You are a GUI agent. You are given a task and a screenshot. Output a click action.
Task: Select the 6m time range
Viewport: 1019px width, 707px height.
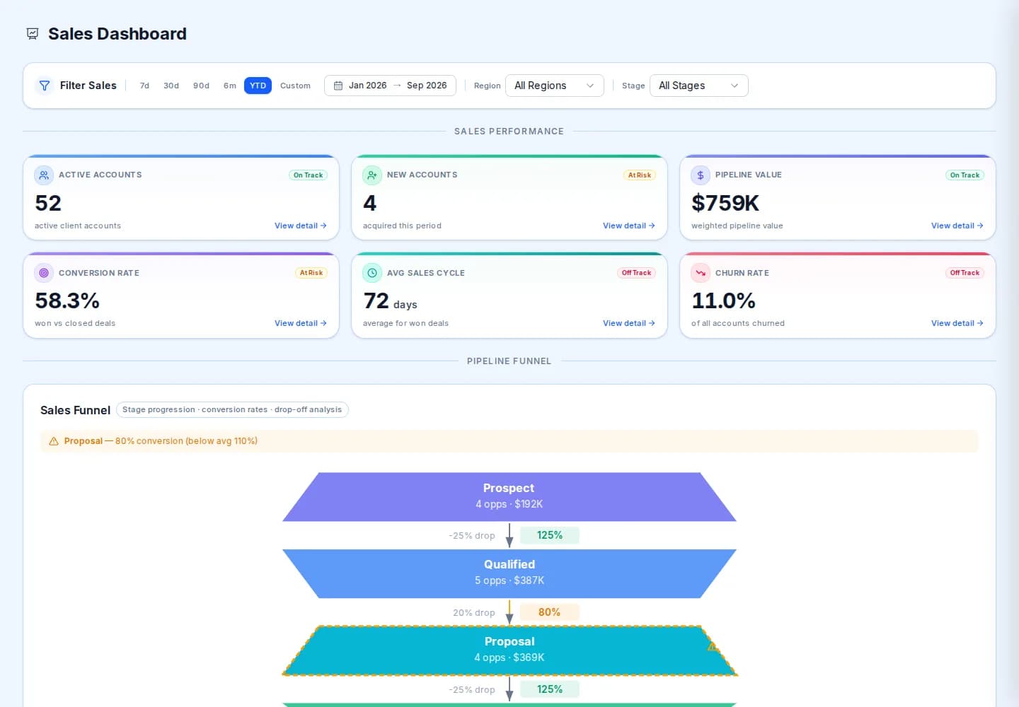(x=230, y=86)
